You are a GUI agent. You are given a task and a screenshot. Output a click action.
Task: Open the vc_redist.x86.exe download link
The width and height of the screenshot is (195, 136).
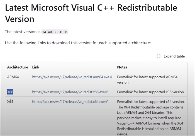point(68,92)
